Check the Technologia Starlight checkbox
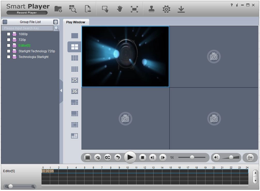Screen dimensions: 260x191 [9, 57]
